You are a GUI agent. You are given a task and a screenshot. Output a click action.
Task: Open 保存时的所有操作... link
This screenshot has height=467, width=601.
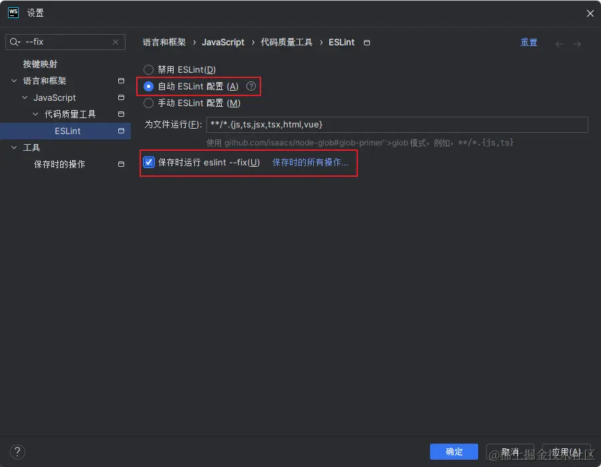[310, 162]
